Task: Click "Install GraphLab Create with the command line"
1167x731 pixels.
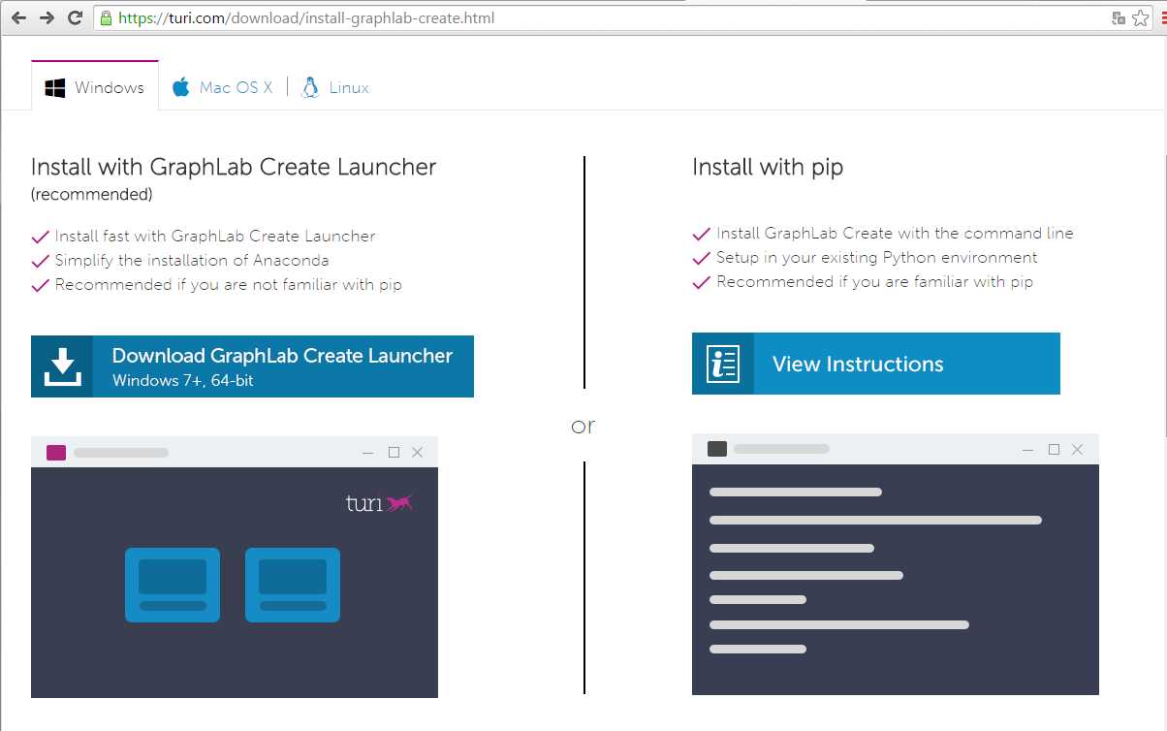Action: pos(895,233)
